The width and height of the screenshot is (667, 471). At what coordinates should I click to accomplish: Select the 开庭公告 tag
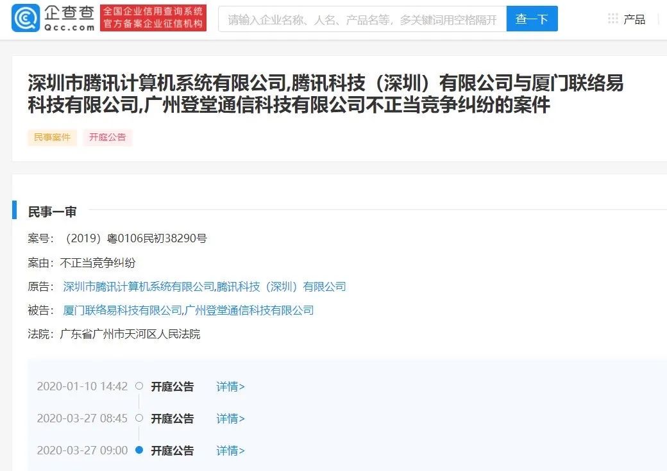tap(107, 137)
